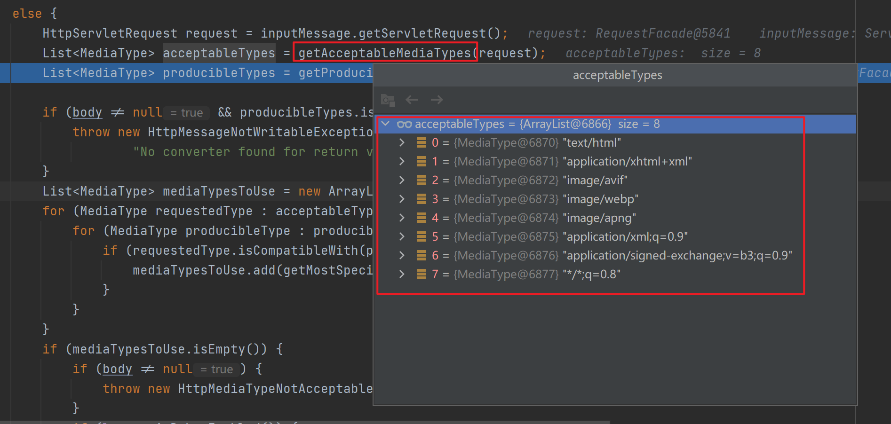Viewport: 891px width, 424px height.
Task: Click the back arrow in the popup toolbar
Action: (412, 100)
